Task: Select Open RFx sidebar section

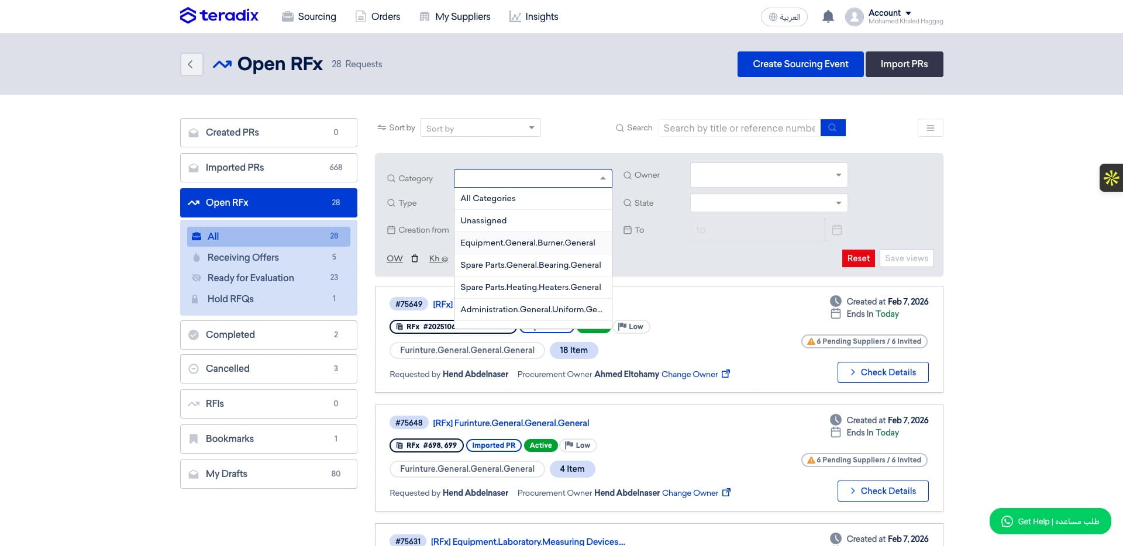Action: [x=268, y=203]
